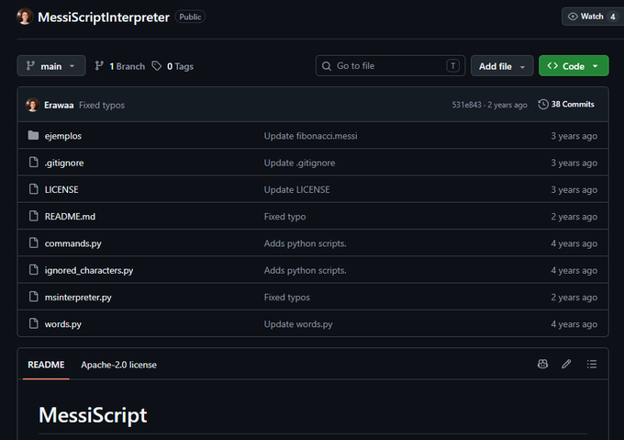Click the magnifier icon in Go to file
This screenshot has height=440, width=624.
coord(327,66)
